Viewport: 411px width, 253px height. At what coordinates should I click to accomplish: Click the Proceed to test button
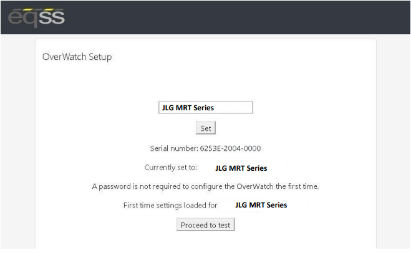click(206, 225)
